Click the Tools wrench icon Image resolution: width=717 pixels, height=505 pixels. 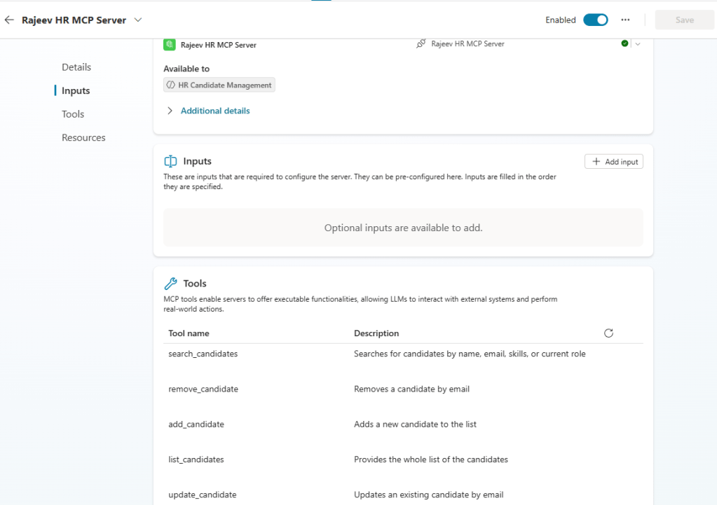pyautogui.click(x=170, y=284)
